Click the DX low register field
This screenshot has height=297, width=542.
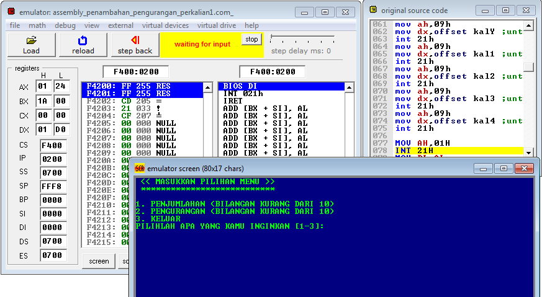point(62,130)
